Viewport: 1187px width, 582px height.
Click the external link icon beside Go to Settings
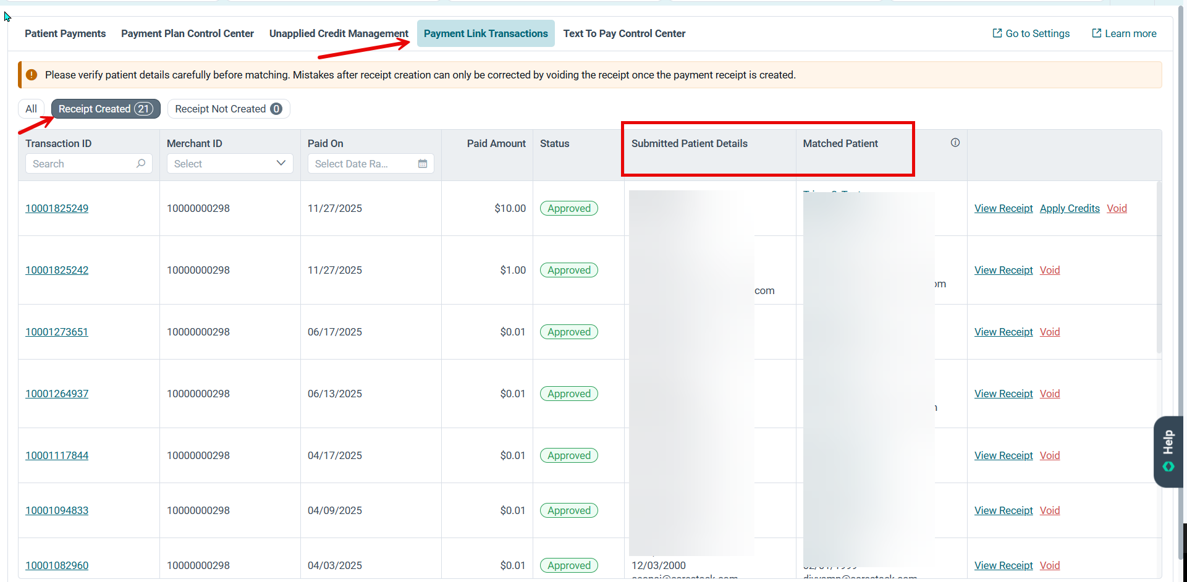point(997,33)
